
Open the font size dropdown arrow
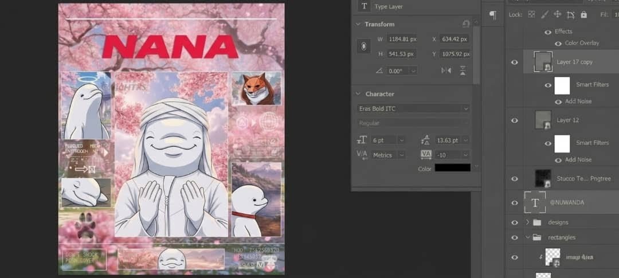[401, 140]
